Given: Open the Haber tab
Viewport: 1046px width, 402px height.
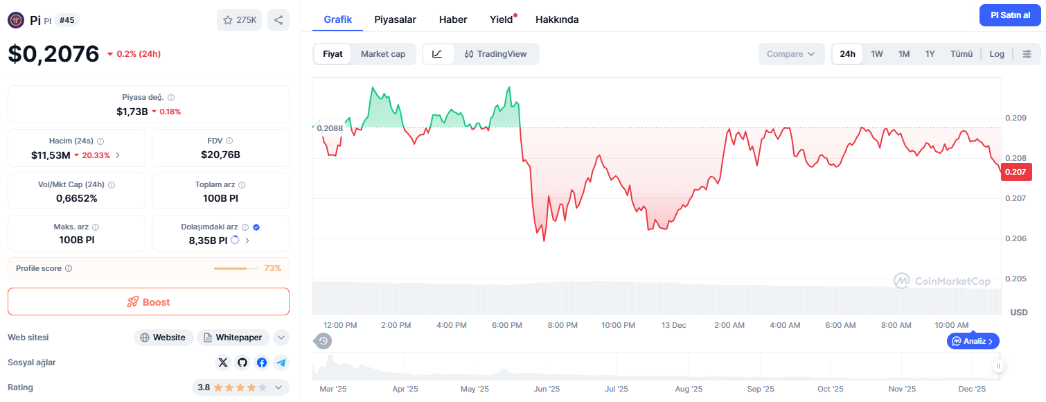Looking at the screenshot, I should (453, 19).
